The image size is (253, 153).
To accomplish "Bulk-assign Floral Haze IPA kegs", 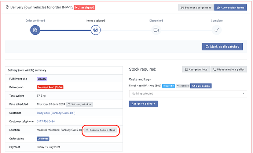I will click(x=201, y=86).
